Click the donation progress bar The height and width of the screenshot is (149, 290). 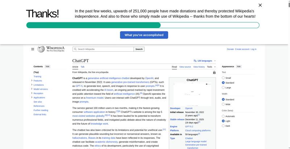pos(142,25)
